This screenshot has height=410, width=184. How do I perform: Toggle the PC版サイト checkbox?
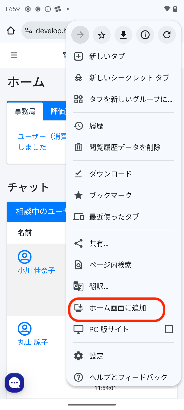tap(169, 329)
